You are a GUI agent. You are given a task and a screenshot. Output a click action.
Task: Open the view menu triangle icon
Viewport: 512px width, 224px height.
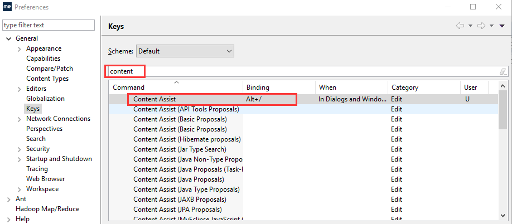click(502, 26)
